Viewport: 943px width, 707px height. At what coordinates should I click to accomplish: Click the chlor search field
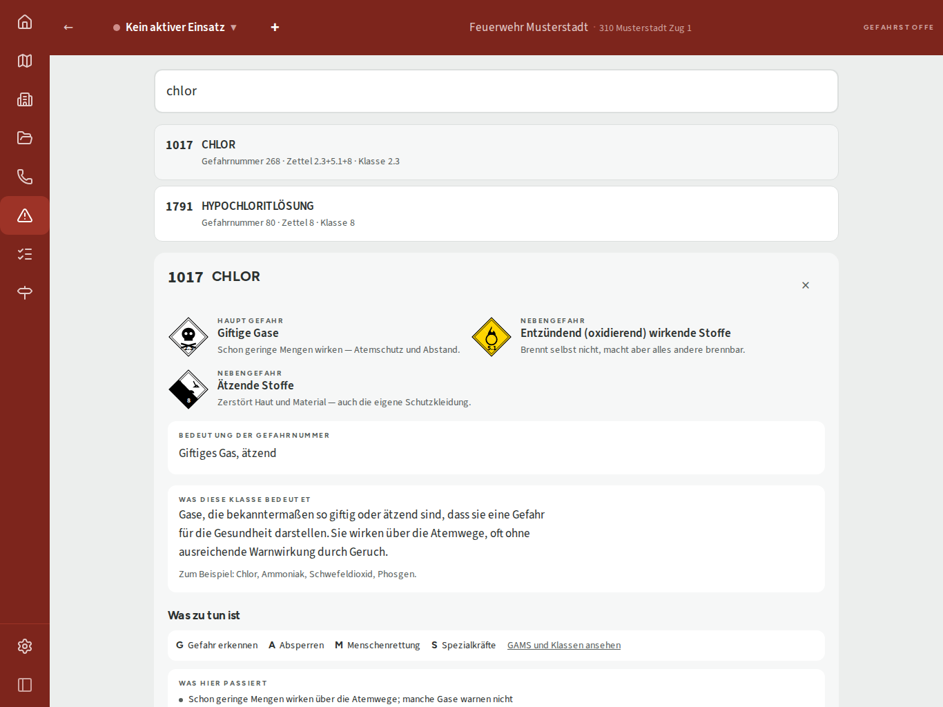[x=496, y=91]
